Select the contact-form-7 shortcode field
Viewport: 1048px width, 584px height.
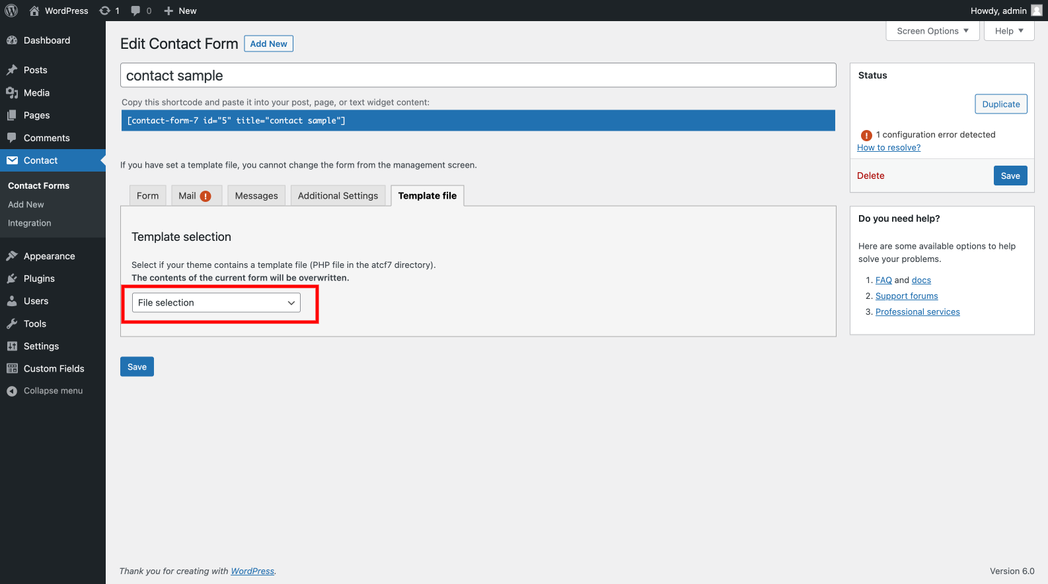[x=478, y=121]
